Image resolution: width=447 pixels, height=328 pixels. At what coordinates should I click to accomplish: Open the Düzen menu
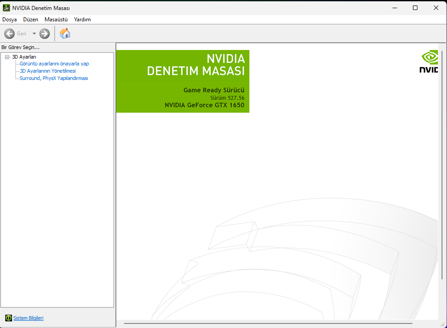pos(30,20)
